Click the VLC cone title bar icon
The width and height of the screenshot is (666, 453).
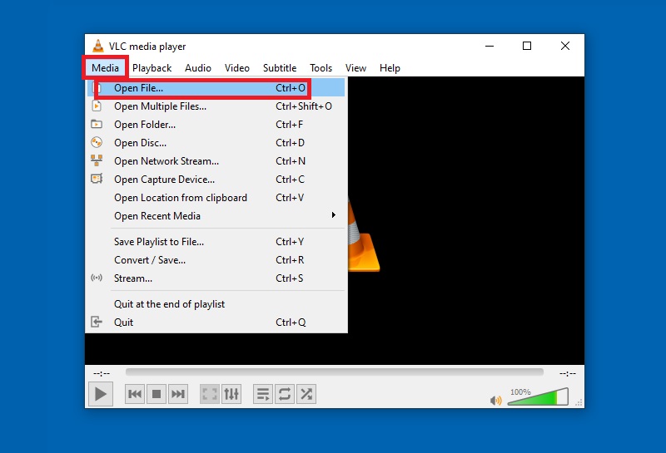pyautogui.click(x=98, y=46)
